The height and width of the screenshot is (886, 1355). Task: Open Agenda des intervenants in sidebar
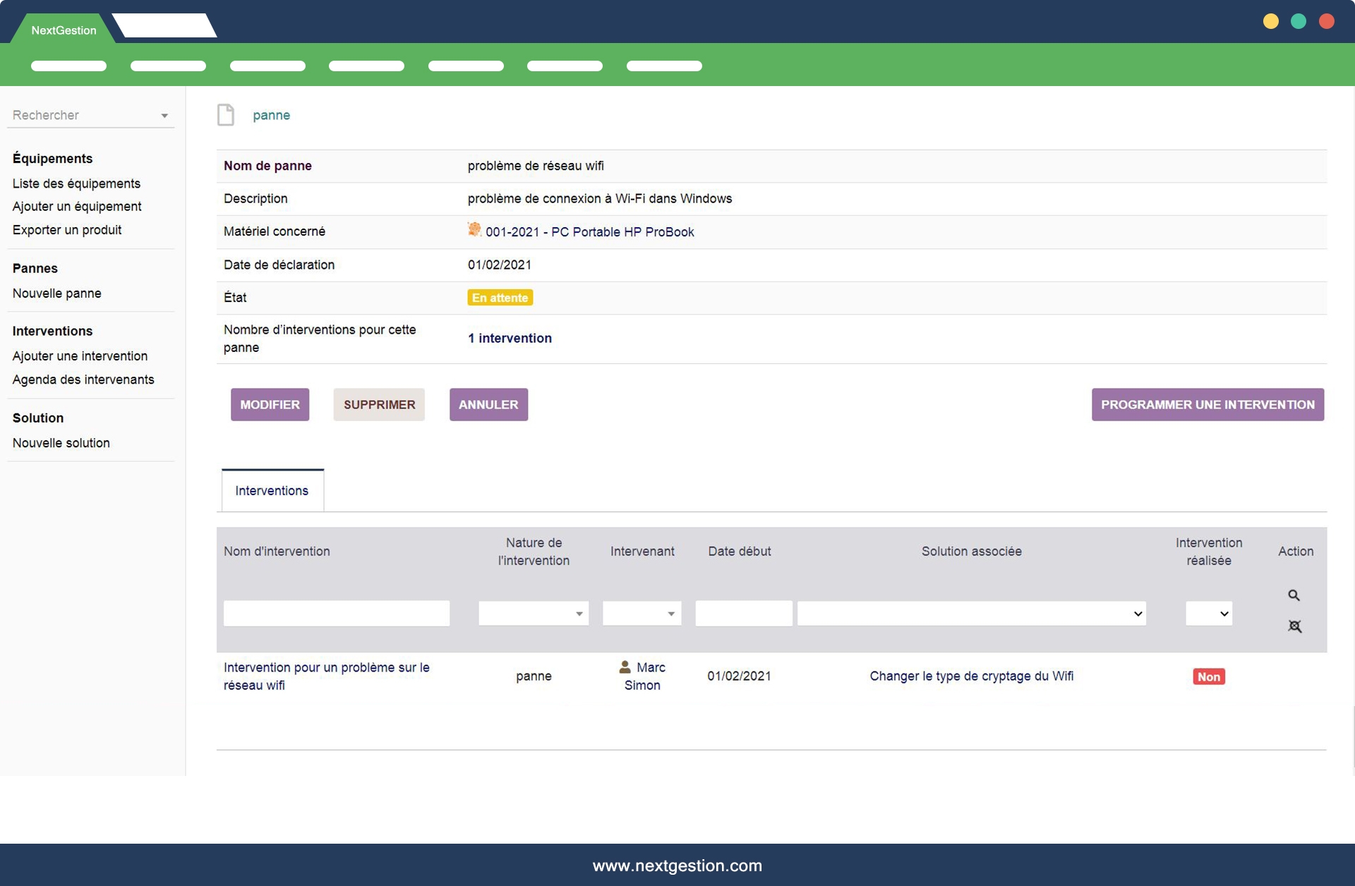83,380
